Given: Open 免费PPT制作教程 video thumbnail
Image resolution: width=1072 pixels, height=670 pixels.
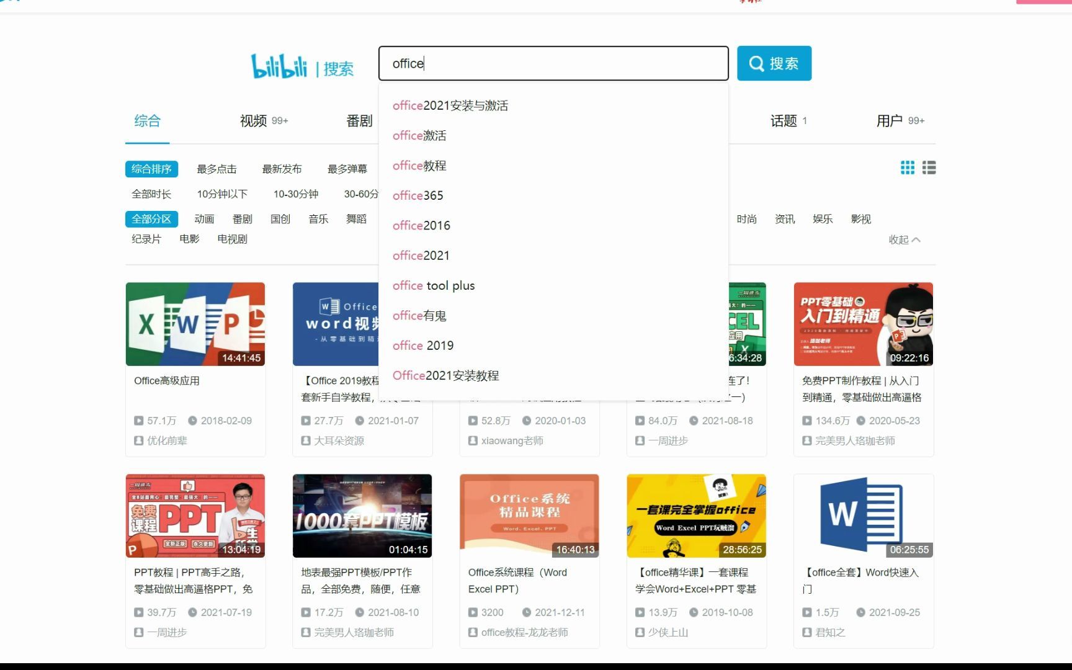Looking at the screenshot, I should pyautogui.click(x=864, y=324).
